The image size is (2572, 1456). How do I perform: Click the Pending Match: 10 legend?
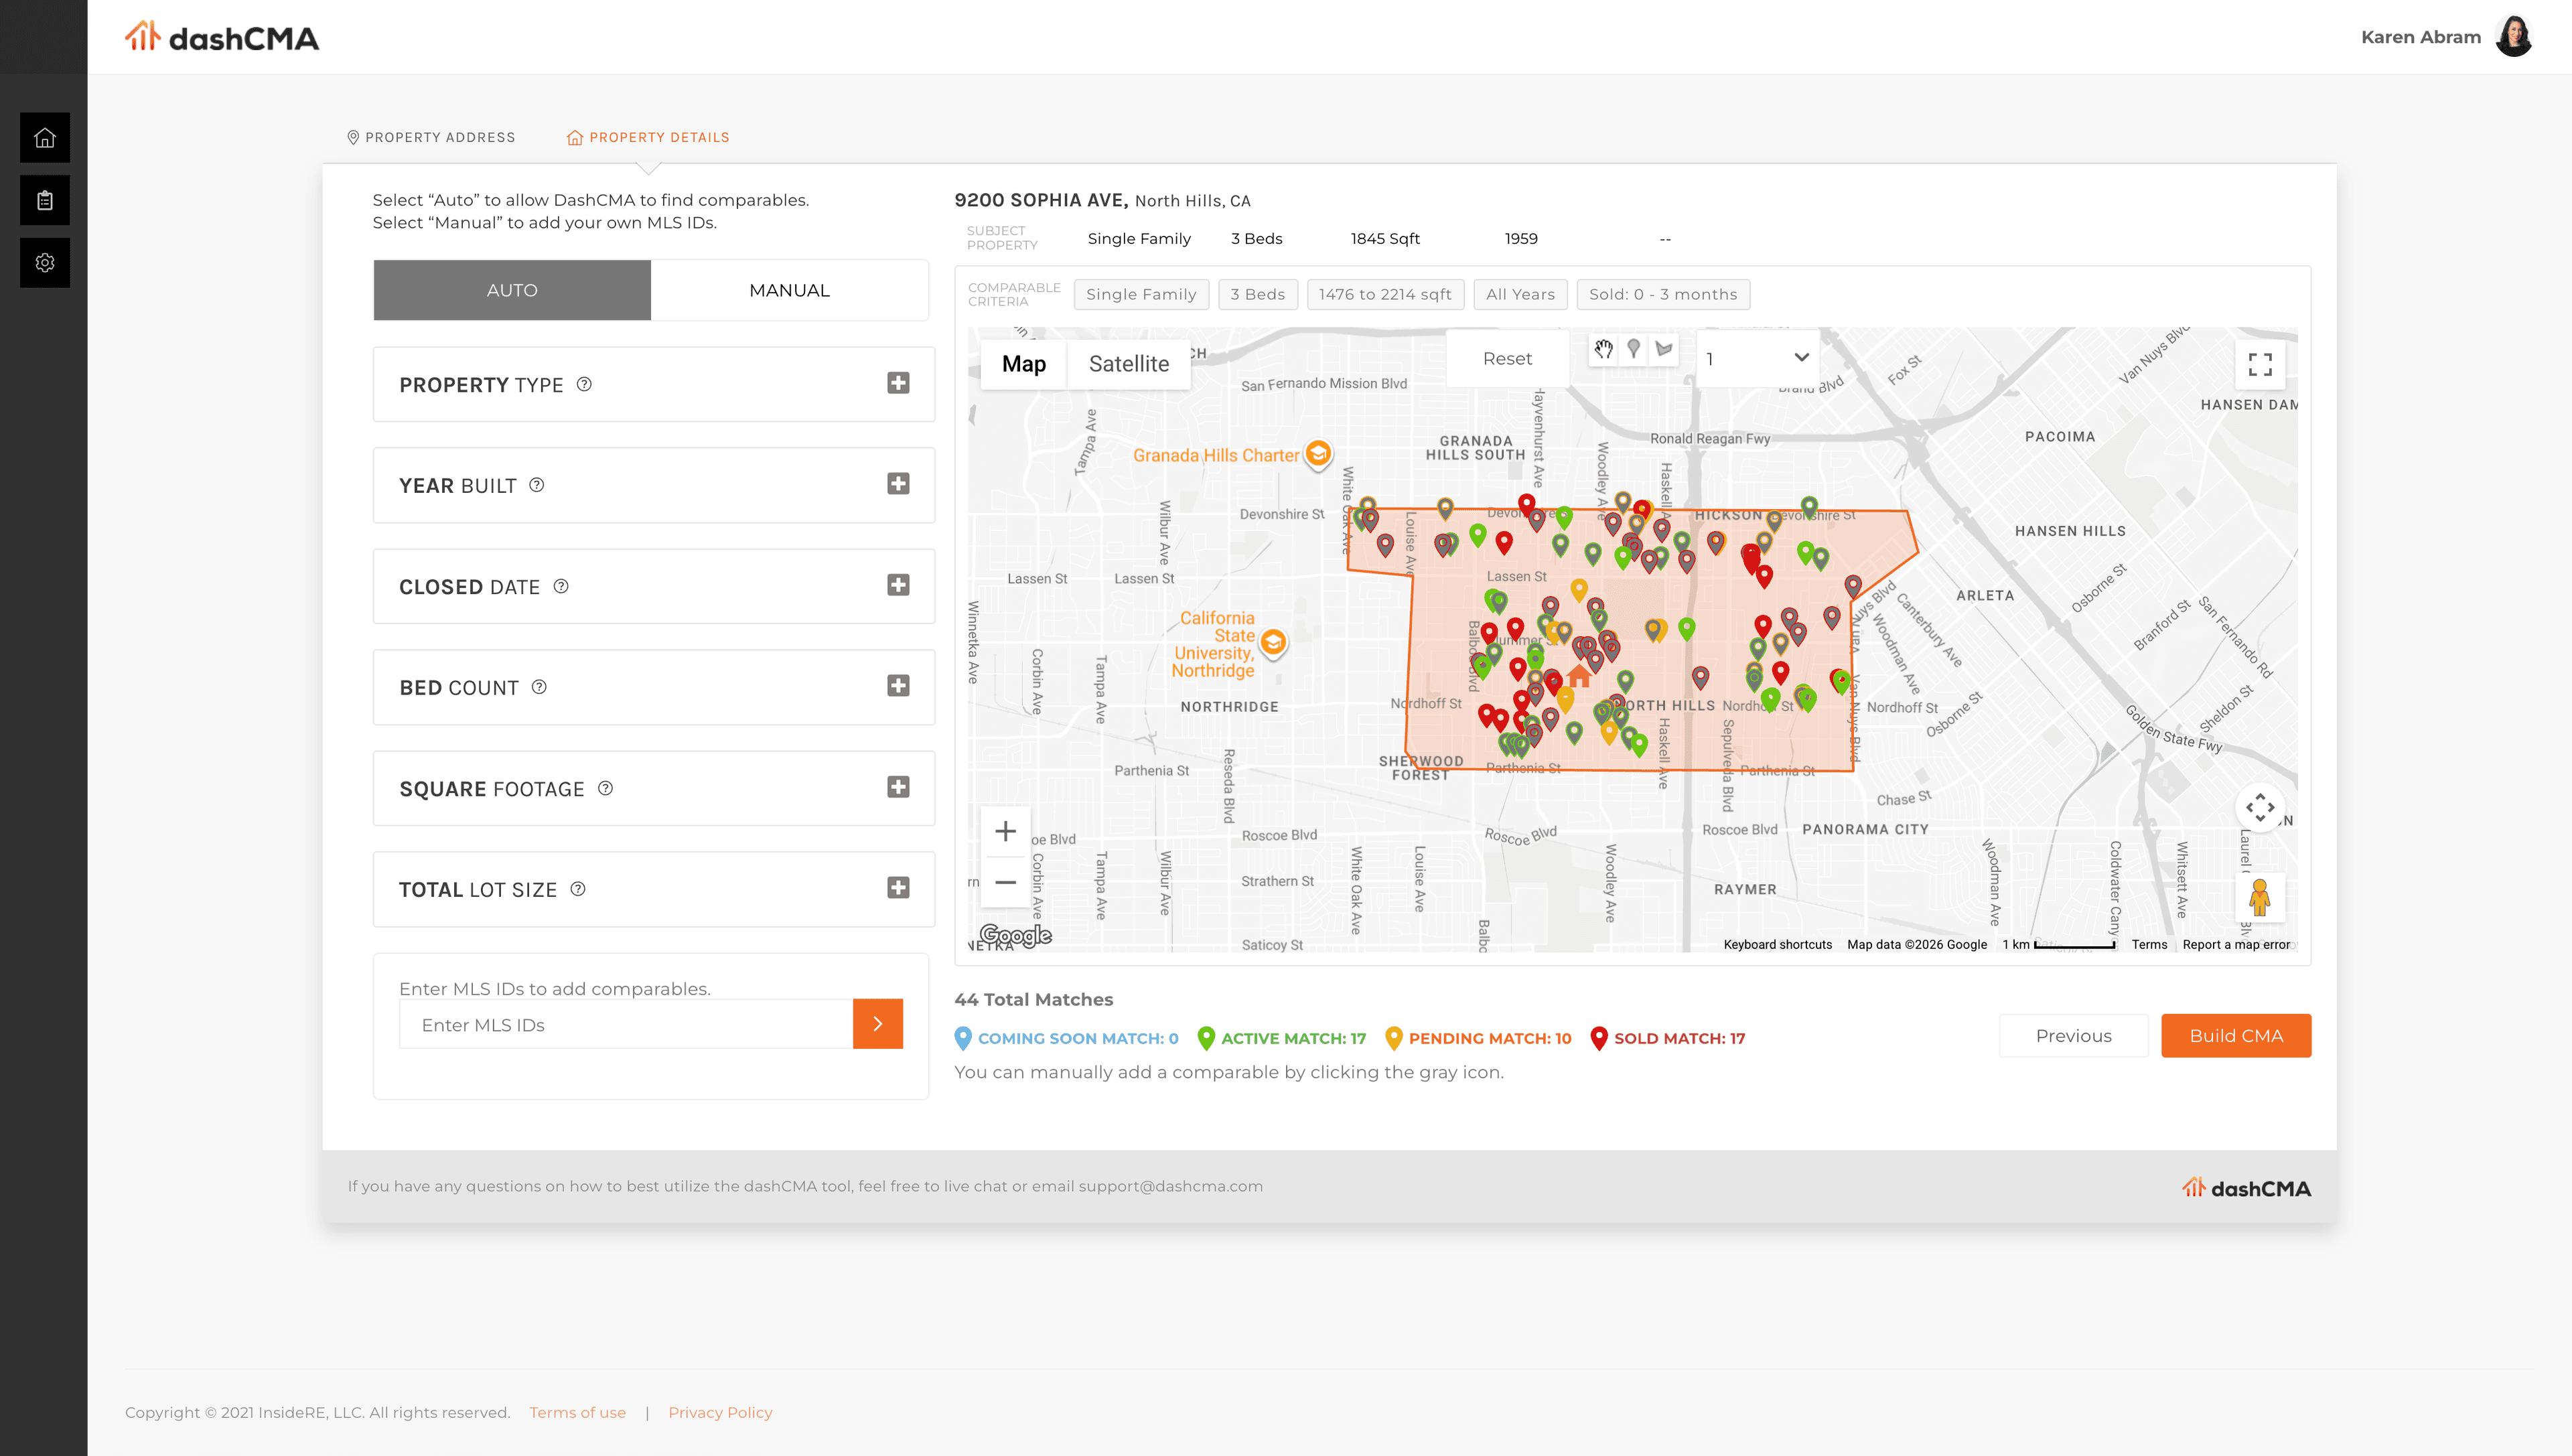click(1478, 1038)
